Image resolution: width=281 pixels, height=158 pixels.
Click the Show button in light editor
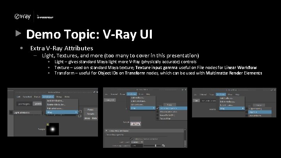pos(87,118)
